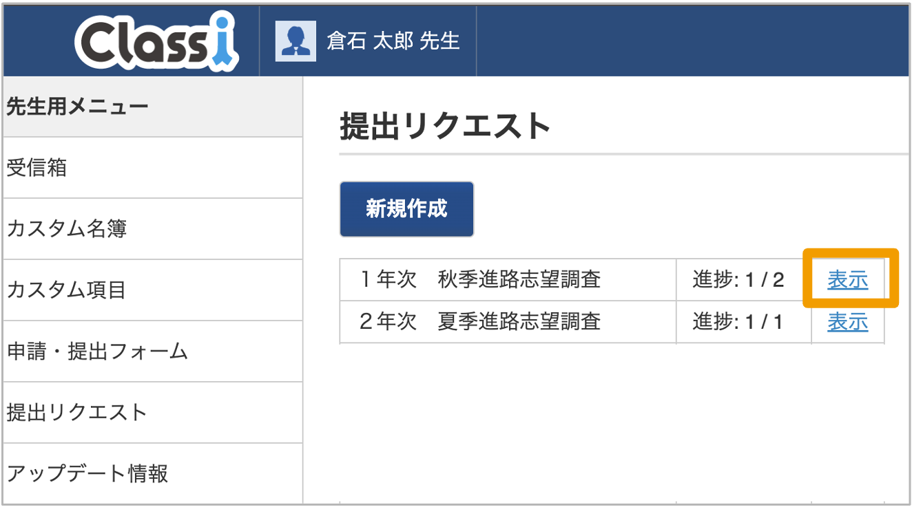Select 先生用メニュー header in sidebar

point(77,107)
